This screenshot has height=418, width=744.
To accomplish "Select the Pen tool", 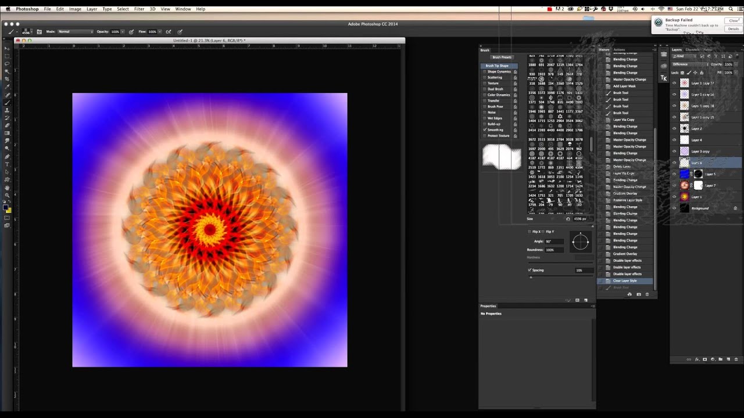I will click(x=8, y=156).
